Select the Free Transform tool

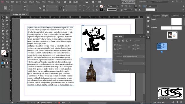point(7,38)
